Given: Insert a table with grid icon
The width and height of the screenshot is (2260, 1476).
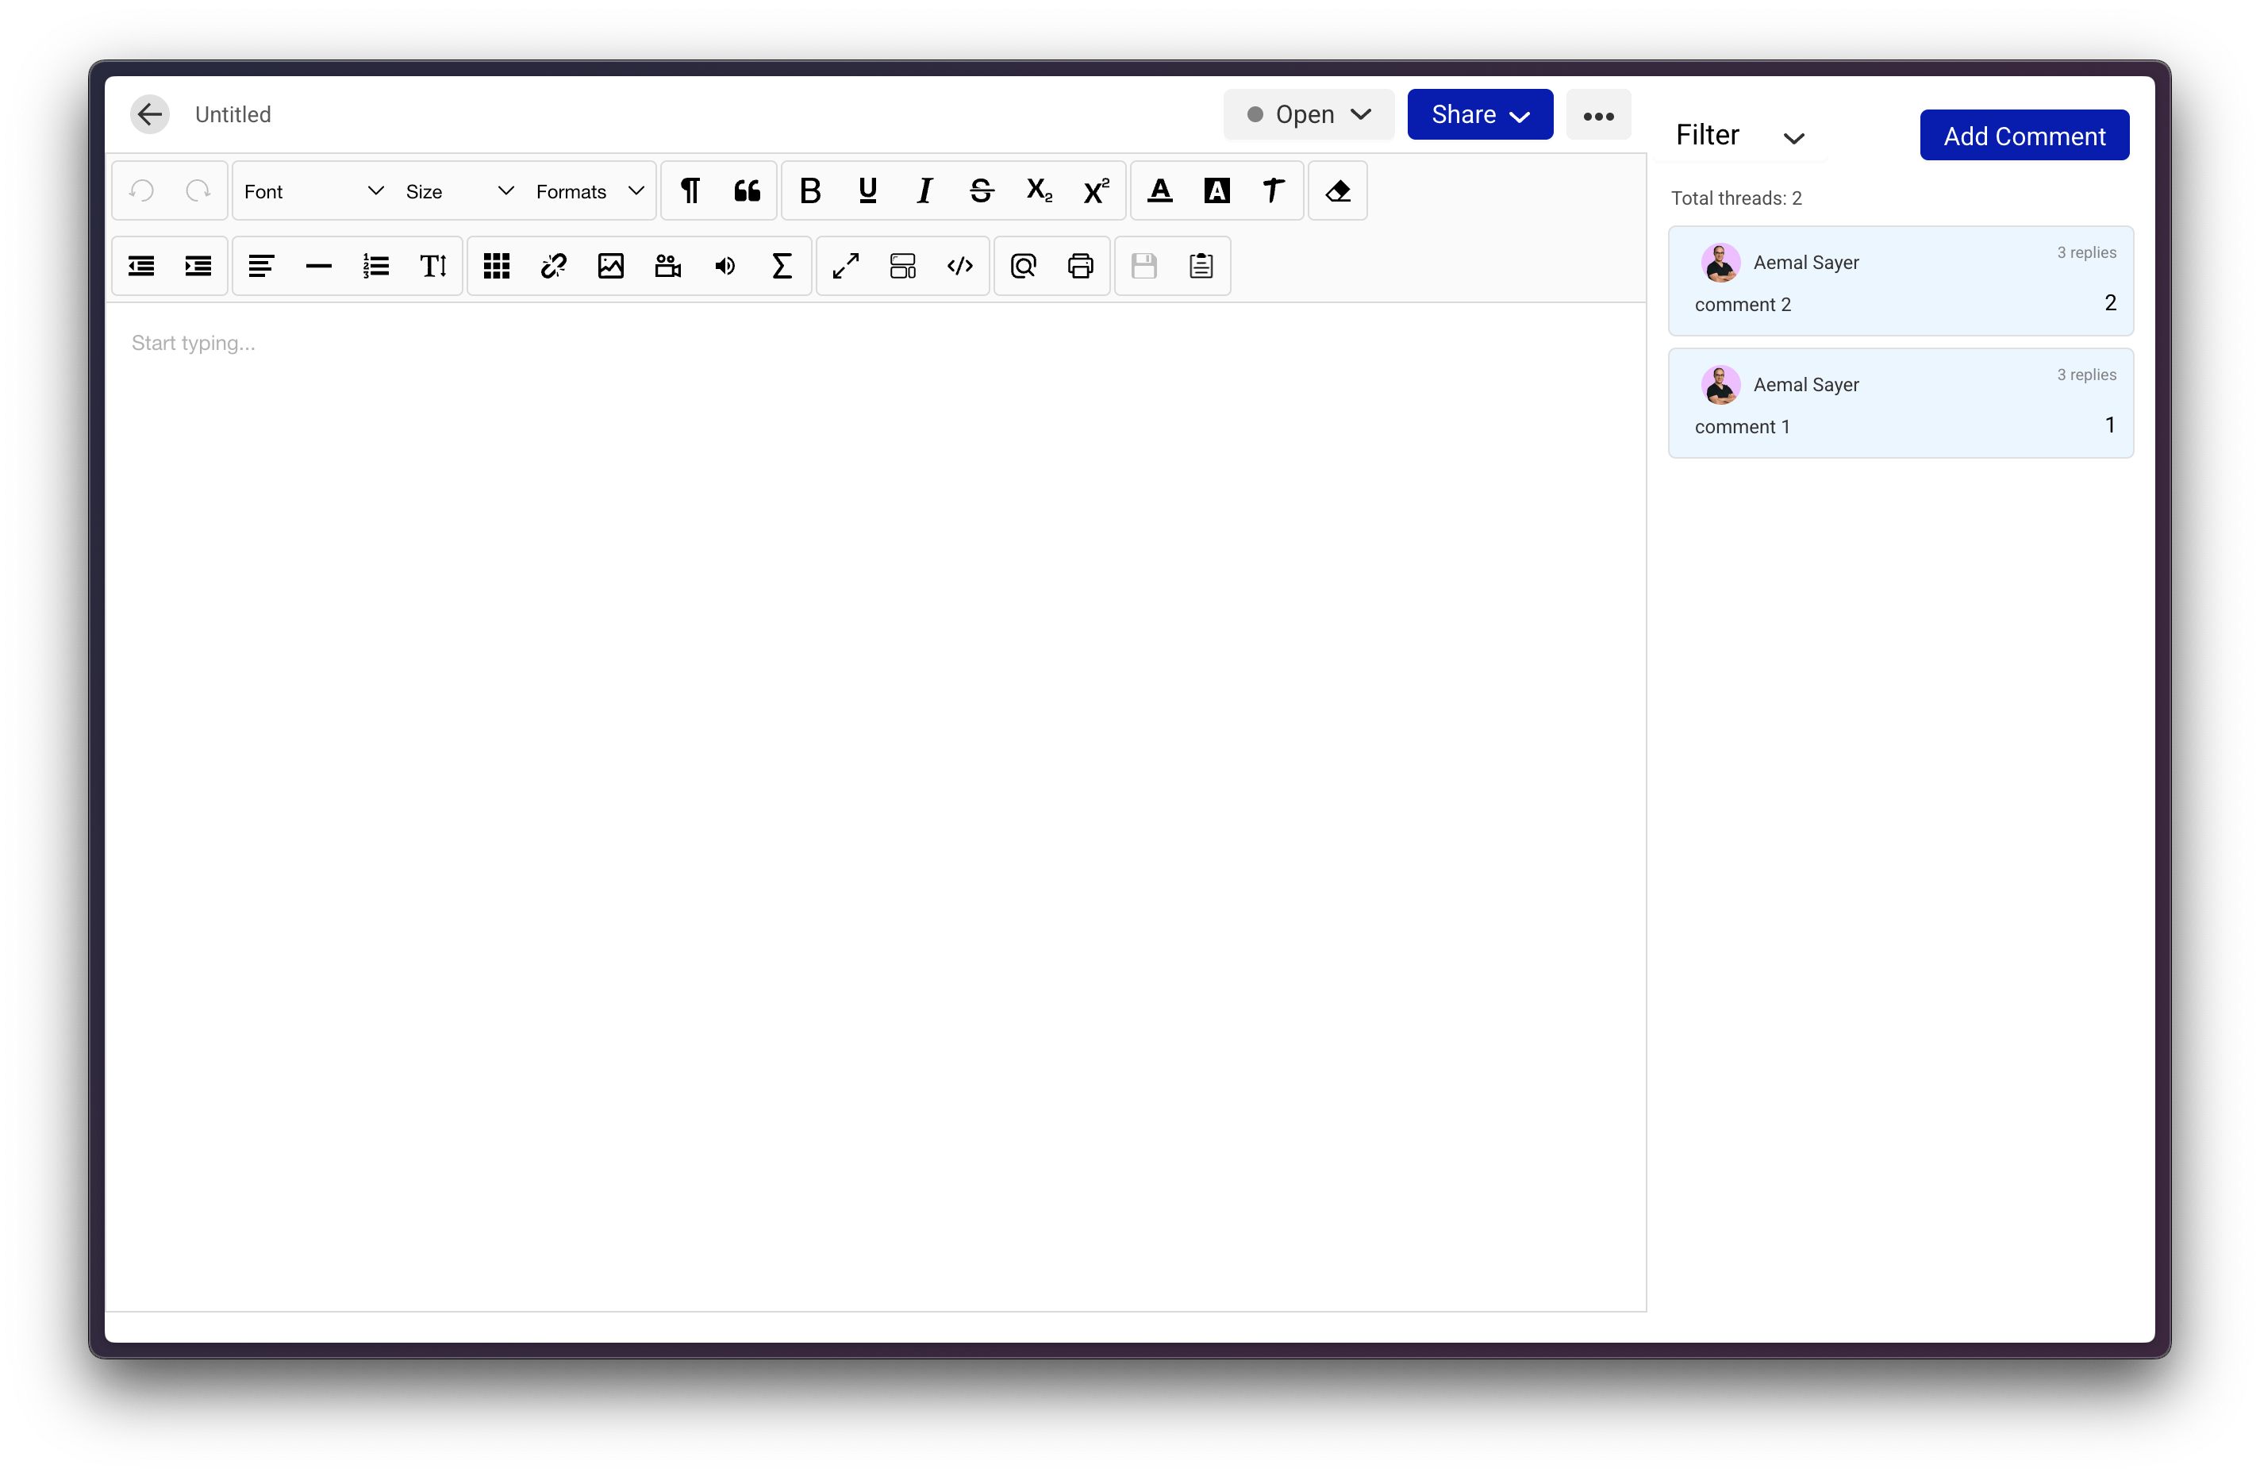Looking at the screenshot, I should tap(497, 266).
